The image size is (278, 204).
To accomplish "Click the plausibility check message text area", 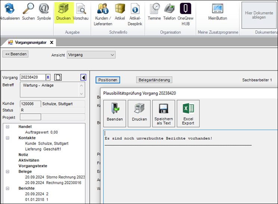I will point(191,167).
